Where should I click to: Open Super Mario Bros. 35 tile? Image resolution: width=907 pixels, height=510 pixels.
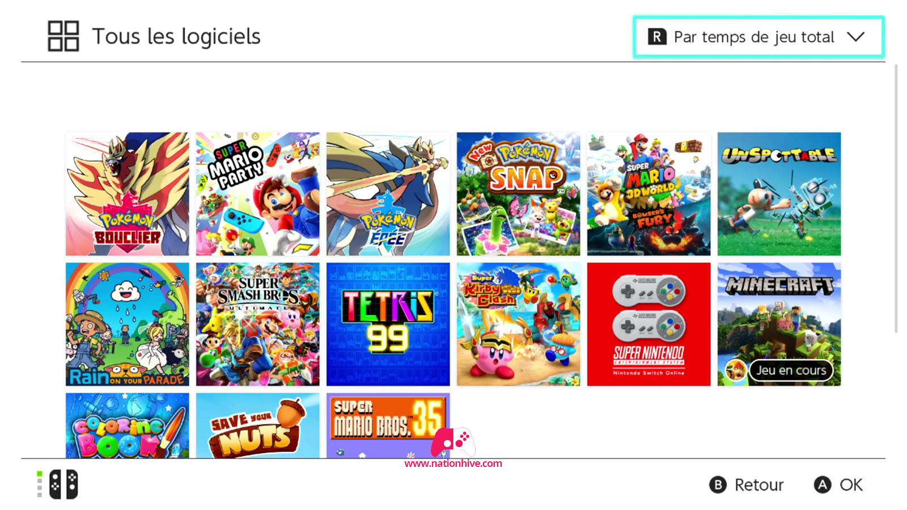pyautogui.click(x=388, y=426)
